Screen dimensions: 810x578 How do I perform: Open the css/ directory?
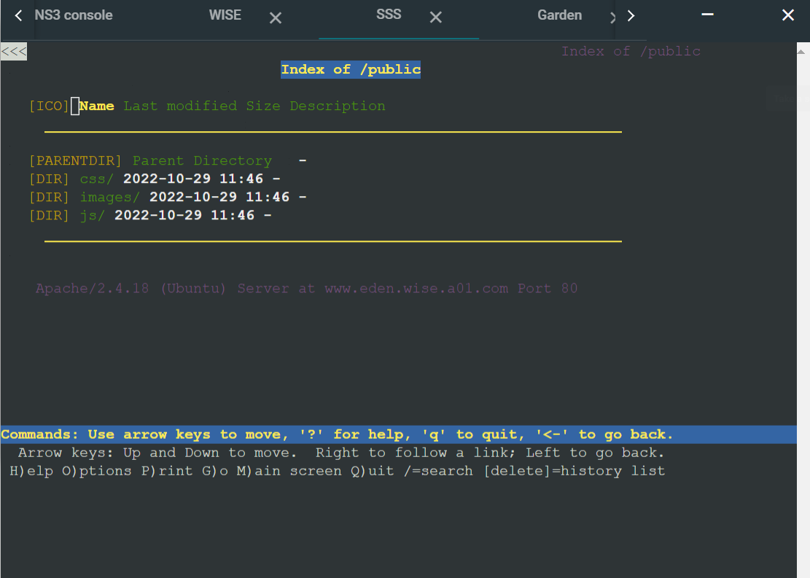click(96, 179)
